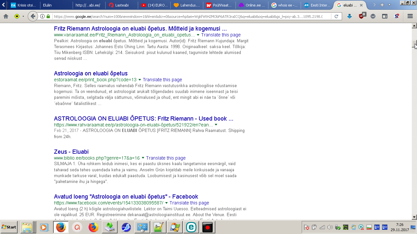Click the uBlock Origin shield icon
The height and width of the screenshot is (234, 417).
362,16
